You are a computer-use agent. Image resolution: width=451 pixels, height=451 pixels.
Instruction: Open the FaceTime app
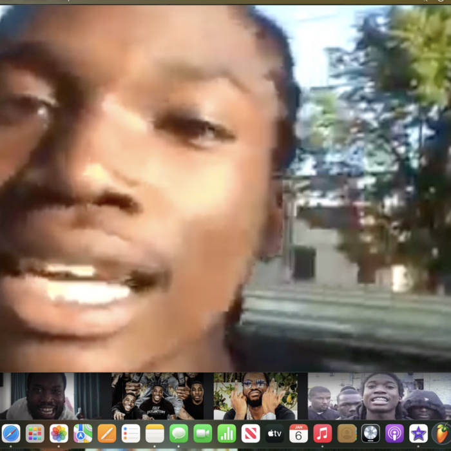coord(203,433)
